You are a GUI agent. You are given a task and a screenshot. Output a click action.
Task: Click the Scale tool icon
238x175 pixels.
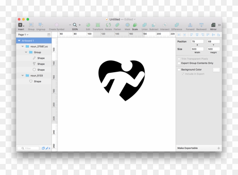[135, 25]
